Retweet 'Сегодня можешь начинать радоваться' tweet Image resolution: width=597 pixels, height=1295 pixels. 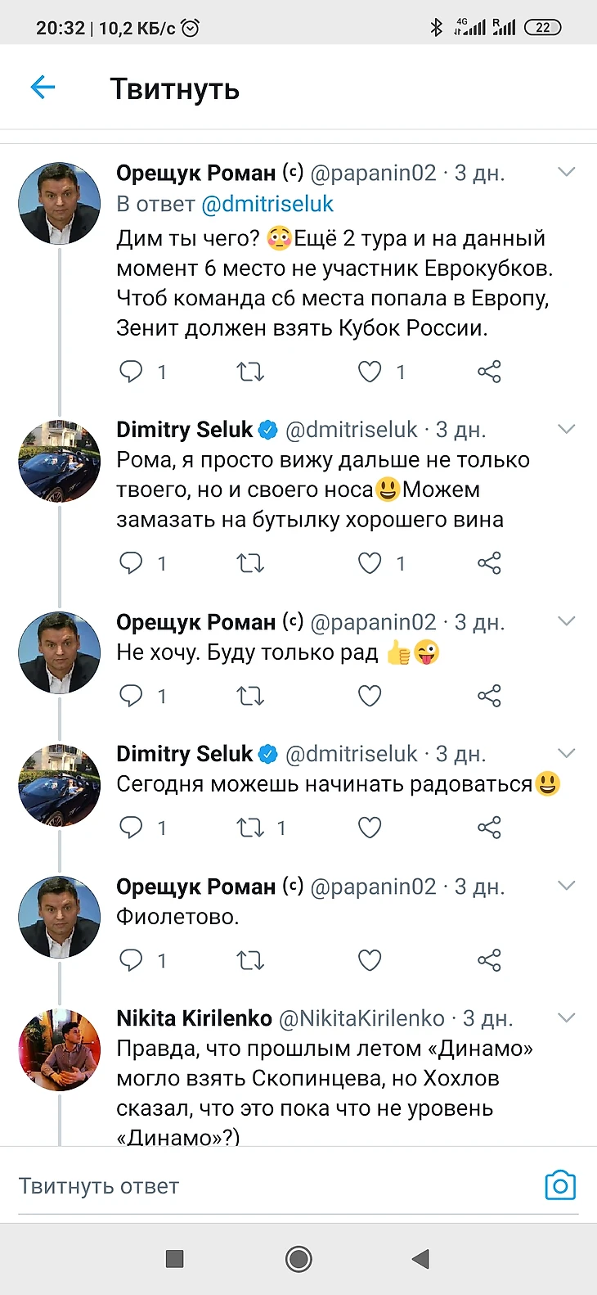250,828
